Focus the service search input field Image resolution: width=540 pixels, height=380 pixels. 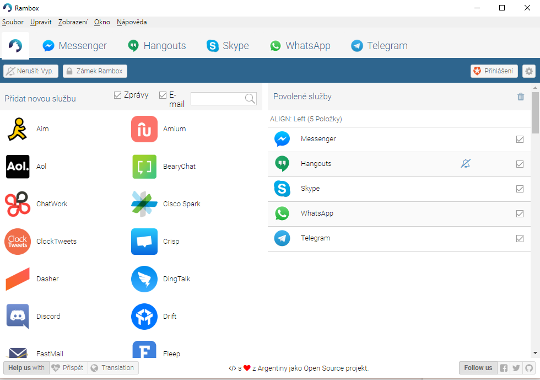(x=218, y=99)
